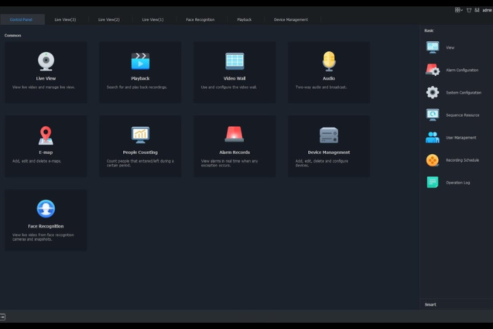Expand the Smart section header

pos(431,304)
